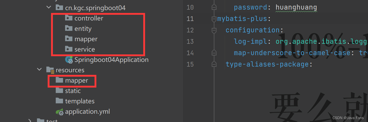Click the service package folder icon

tap(68, 49)
